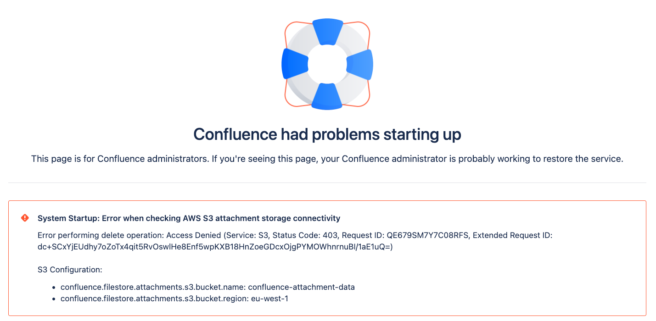
Task: Click the red error diamond icon
Action: coord(25,218)
